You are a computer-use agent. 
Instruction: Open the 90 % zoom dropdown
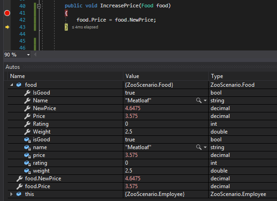click(x=29, y=55)
